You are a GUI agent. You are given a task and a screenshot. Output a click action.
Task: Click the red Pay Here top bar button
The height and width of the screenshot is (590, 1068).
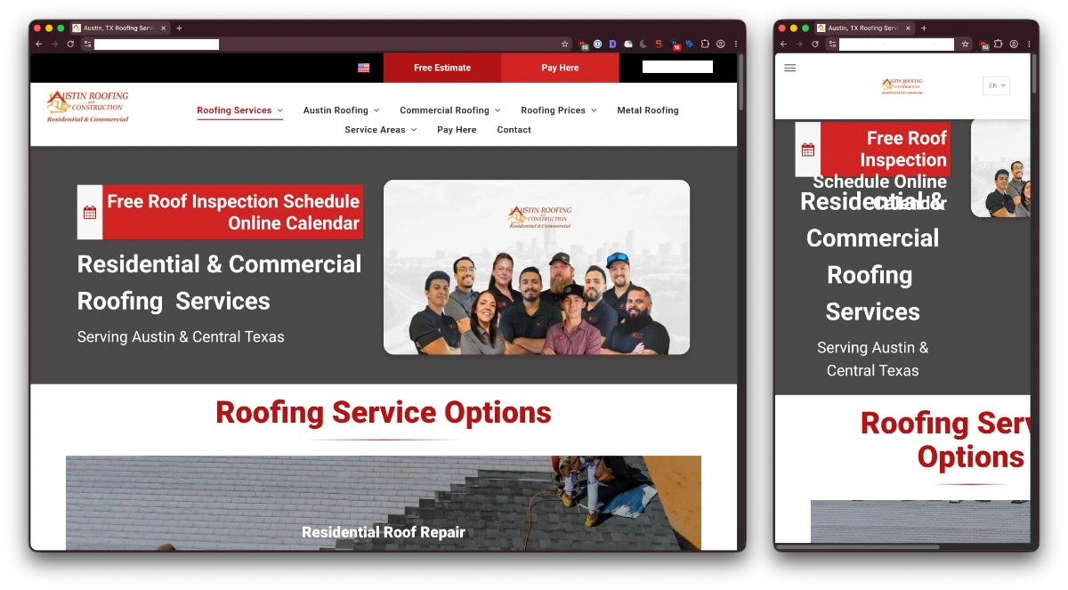point(560,68)
